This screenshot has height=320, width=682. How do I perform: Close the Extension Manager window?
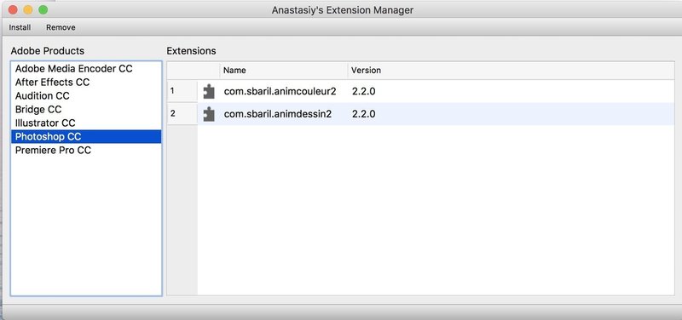[13, 9]
